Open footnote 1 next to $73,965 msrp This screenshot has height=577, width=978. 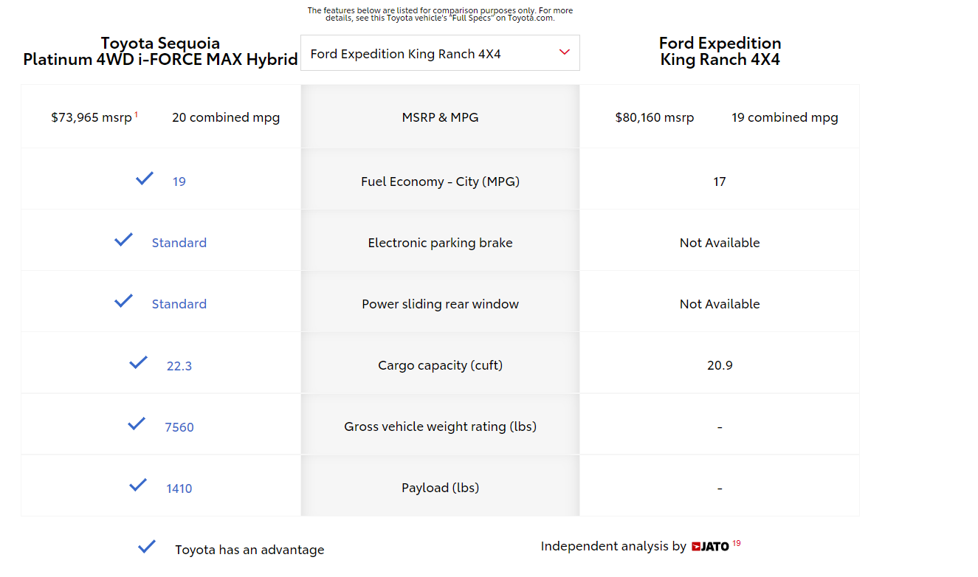136,114
